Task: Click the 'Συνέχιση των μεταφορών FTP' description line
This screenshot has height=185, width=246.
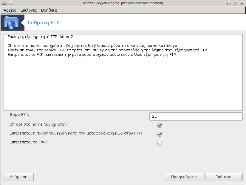Action: pyautogui.click(x=107, y=50)
